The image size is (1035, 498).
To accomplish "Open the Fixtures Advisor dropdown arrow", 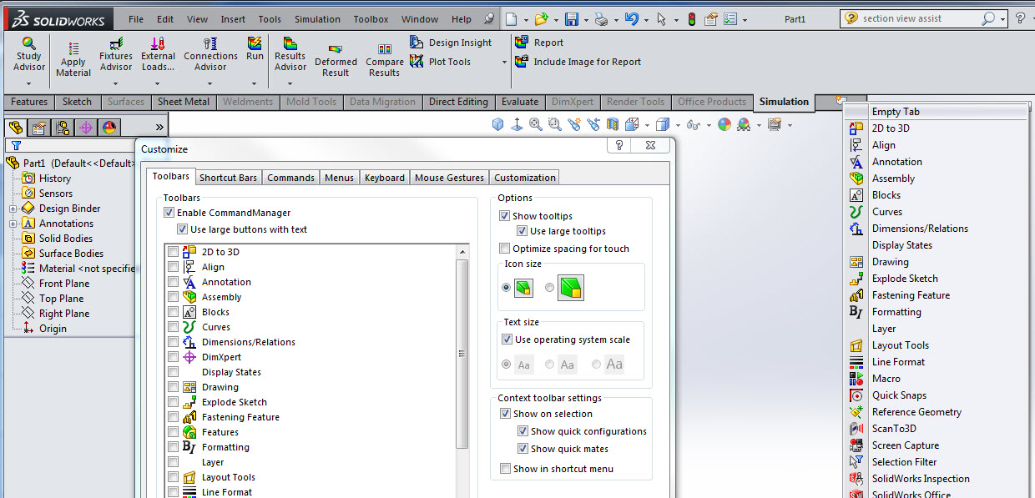I will [116, 83].
